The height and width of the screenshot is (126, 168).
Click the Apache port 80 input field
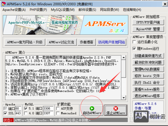(x=18, y=109)
